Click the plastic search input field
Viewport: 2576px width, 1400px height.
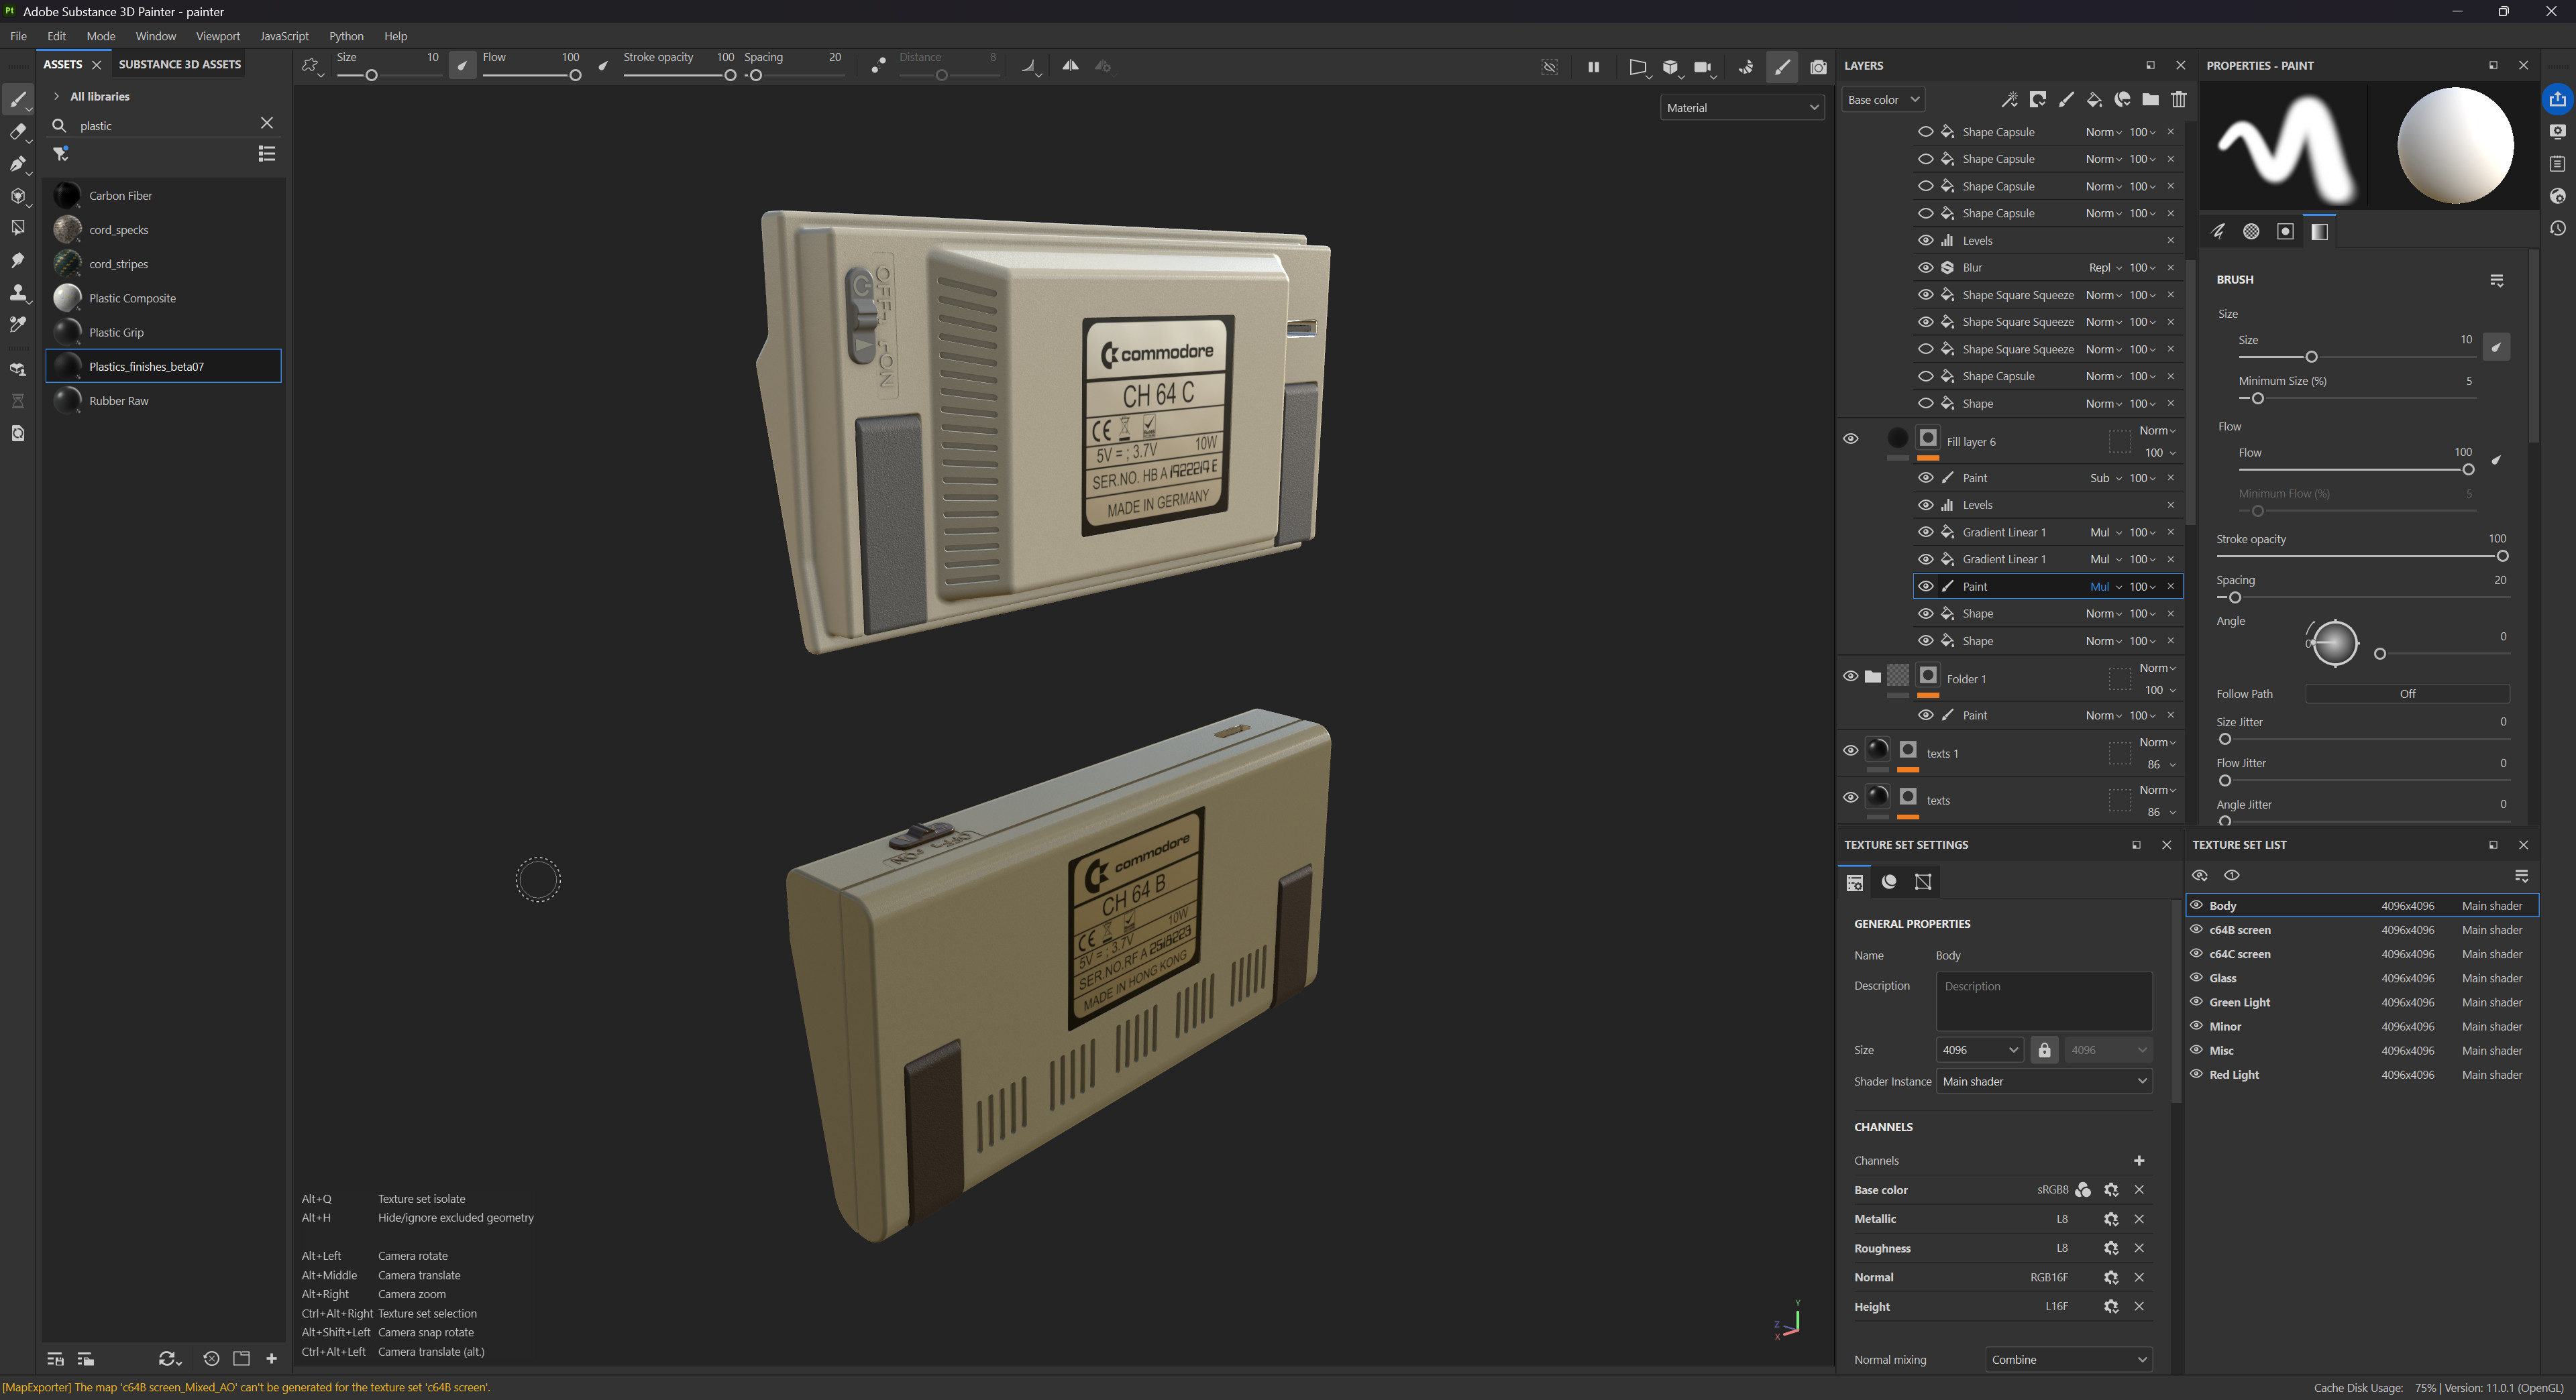click(163, 126)
